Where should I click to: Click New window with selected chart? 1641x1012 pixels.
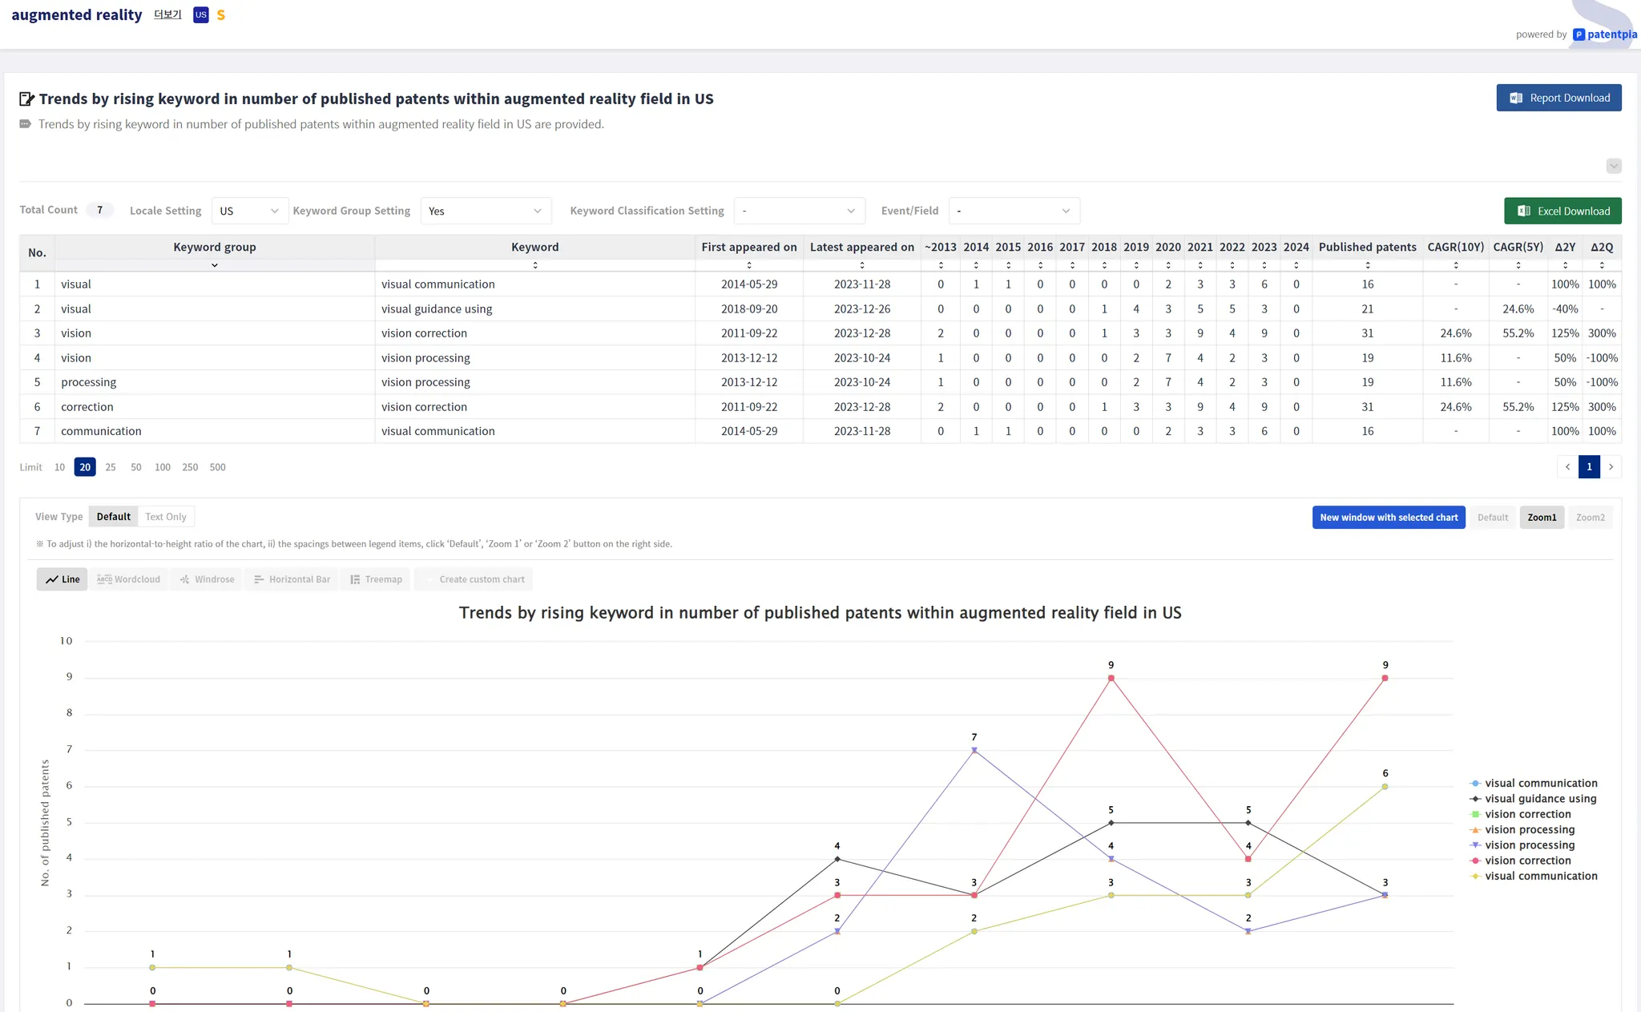(x=1389, y=518)
